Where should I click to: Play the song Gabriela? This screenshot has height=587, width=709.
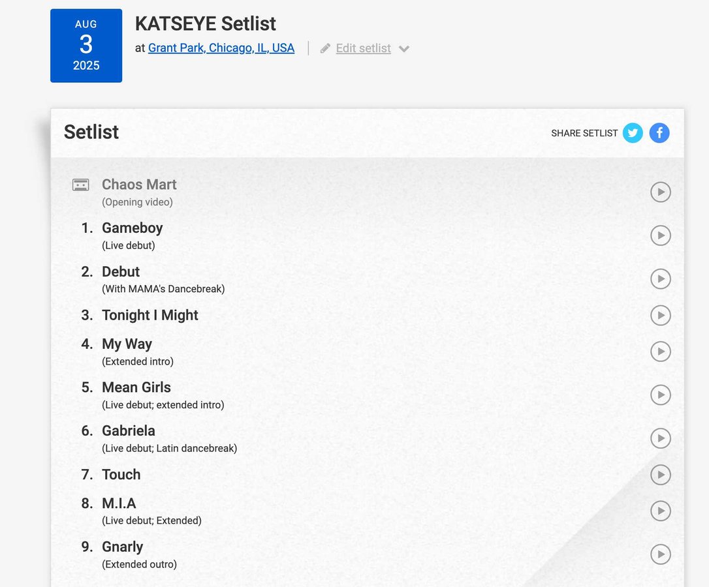(660, 438)
